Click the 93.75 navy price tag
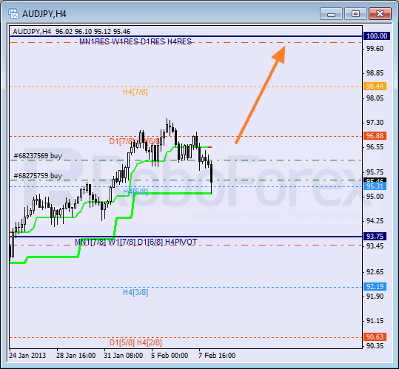The image size is (399, 369). tap(375, 237)
